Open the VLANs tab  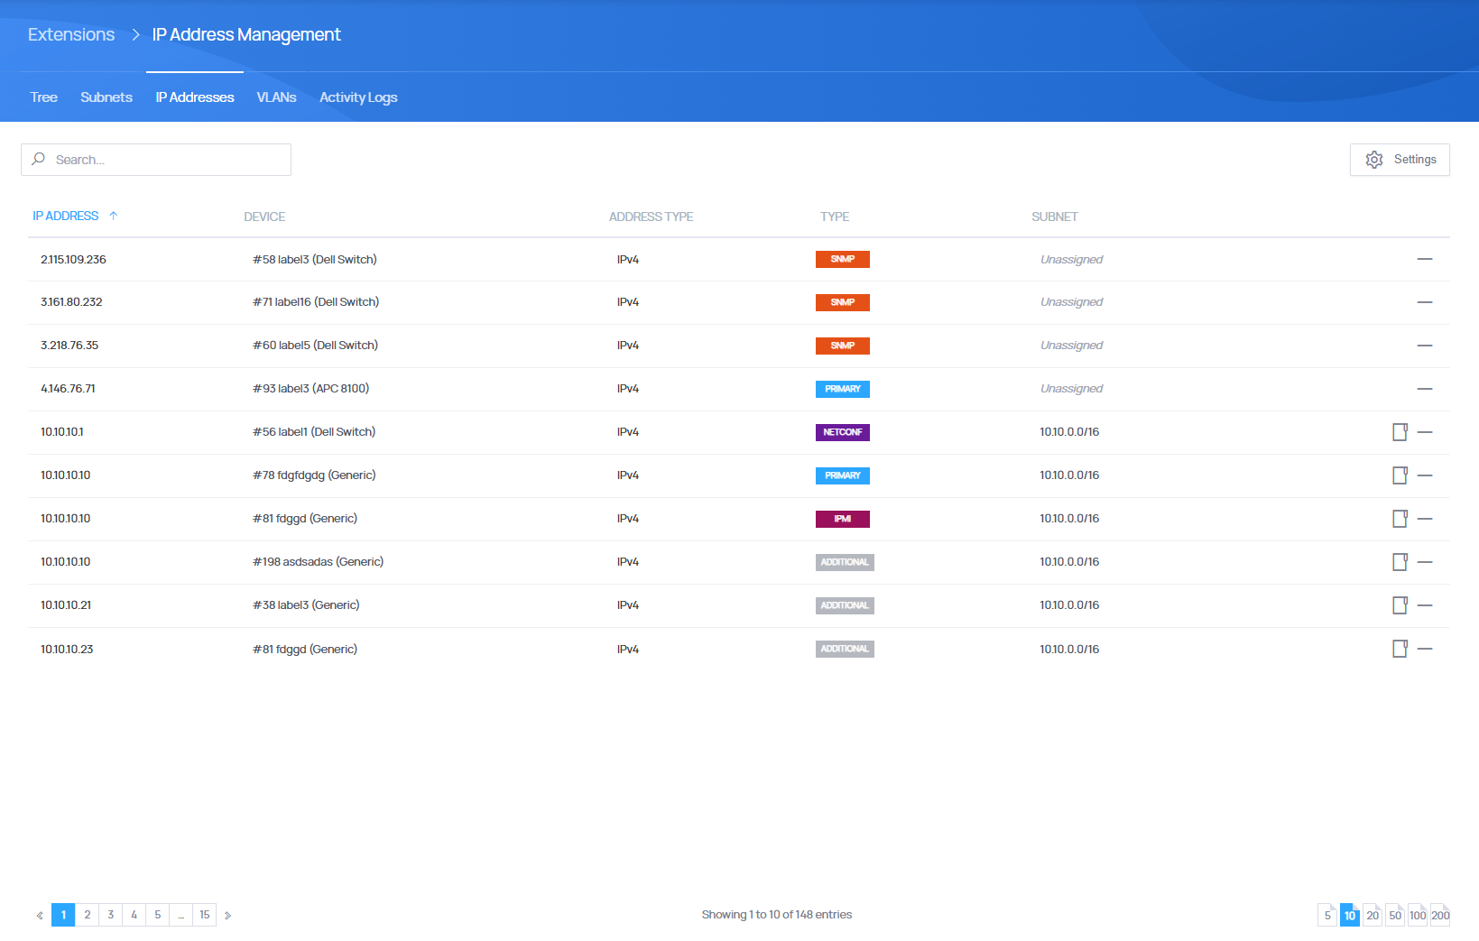[276, 97]
